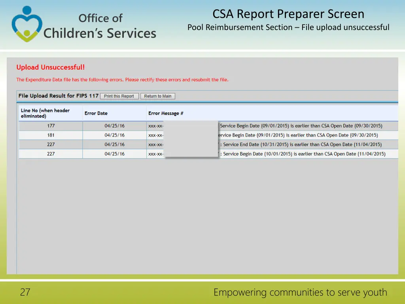Click the error message mentioning CSA Open Date (09/30/2015) in row 177
Viewport: 405px width, 304px height.
pos(301,126)
